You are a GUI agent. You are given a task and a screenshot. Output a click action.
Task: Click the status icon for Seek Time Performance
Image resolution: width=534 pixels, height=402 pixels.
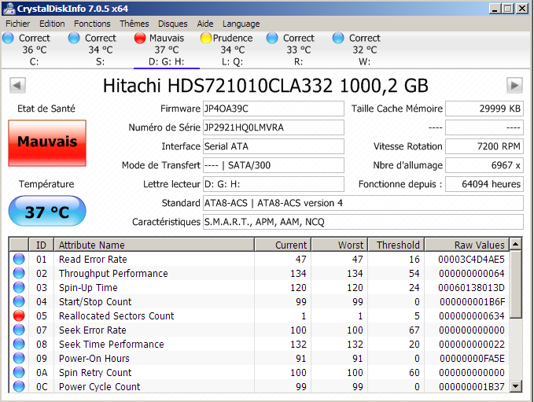19,344
